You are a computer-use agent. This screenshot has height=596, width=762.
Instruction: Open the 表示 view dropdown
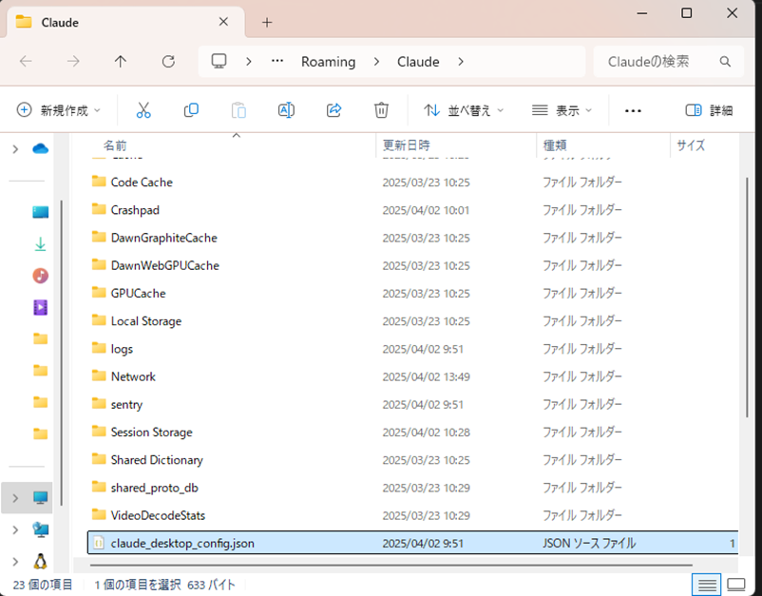[x=562, y=110]
